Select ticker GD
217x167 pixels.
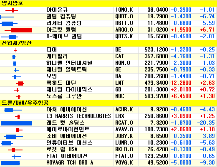[x=118, y=90]
